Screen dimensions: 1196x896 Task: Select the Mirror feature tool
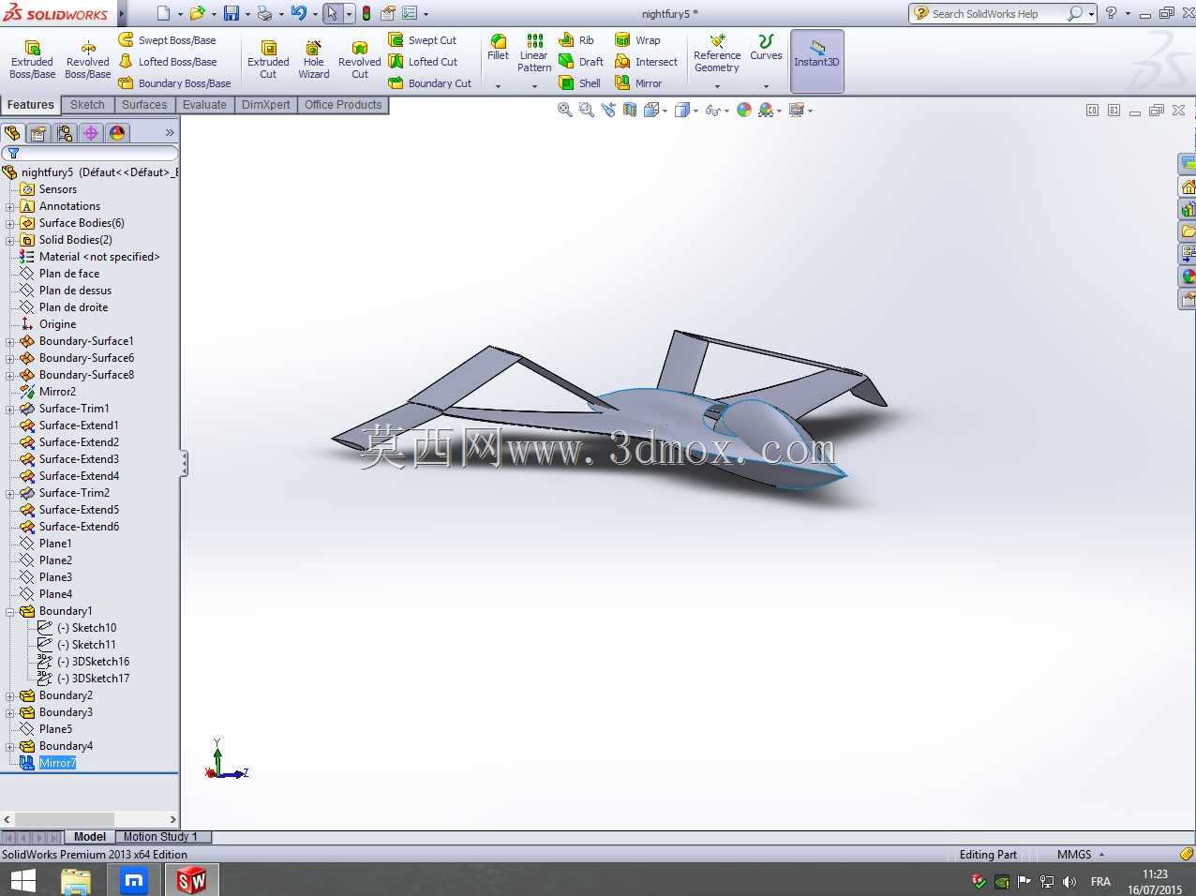[638, 83]
